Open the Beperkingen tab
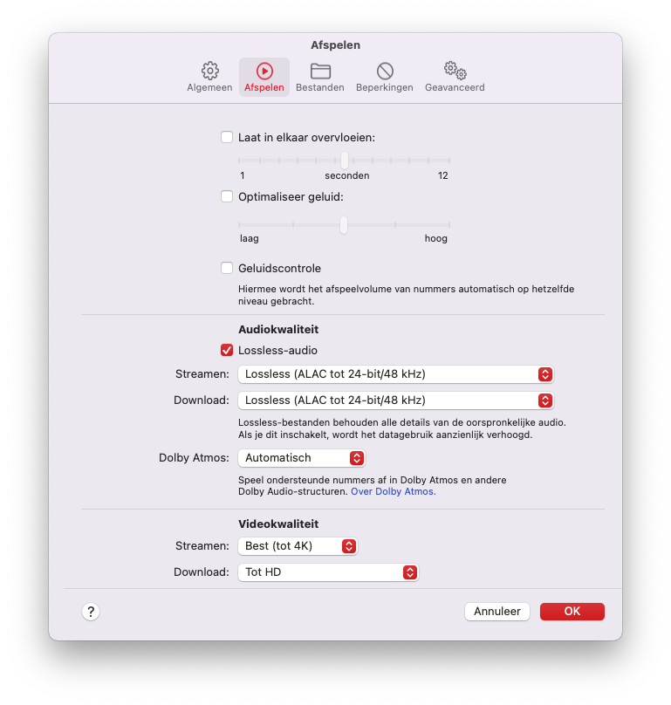This screenshot has height=705, width=671. 385,78
